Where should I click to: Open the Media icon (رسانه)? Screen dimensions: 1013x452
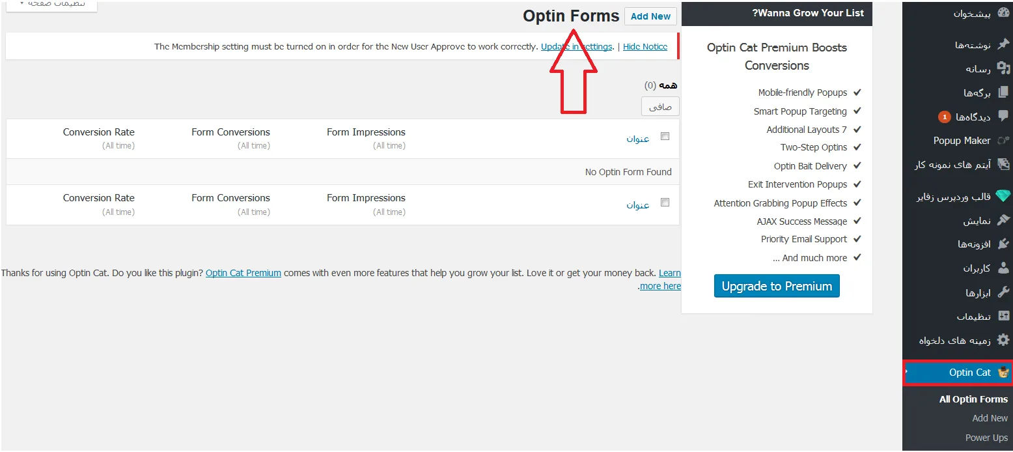1003,68
